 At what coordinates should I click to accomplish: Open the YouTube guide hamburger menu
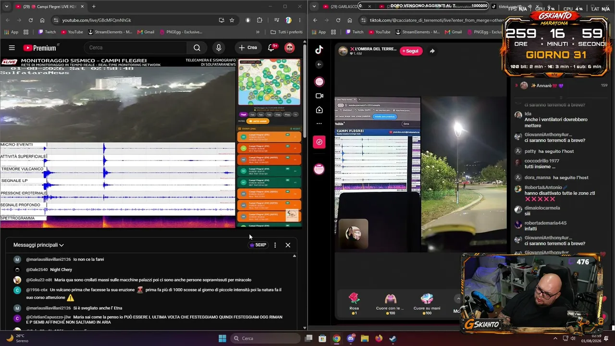[12, 48]
